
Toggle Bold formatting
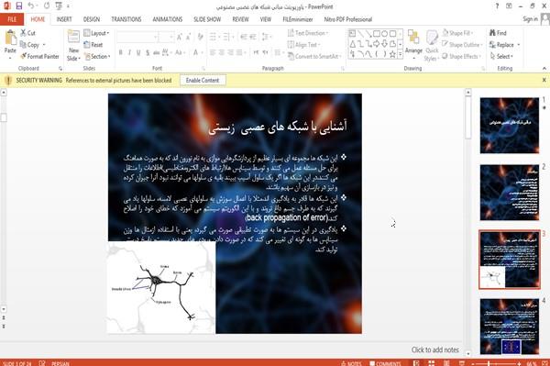[121, 52]
